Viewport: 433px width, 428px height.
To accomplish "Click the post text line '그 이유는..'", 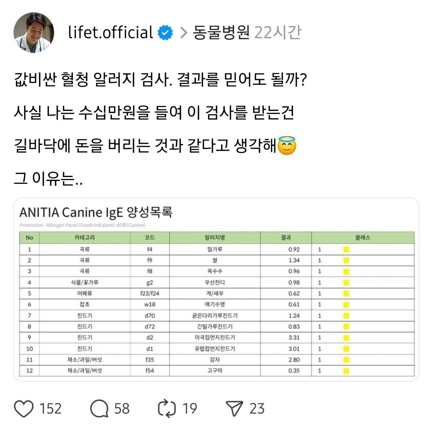I will [x=48, y=179].
